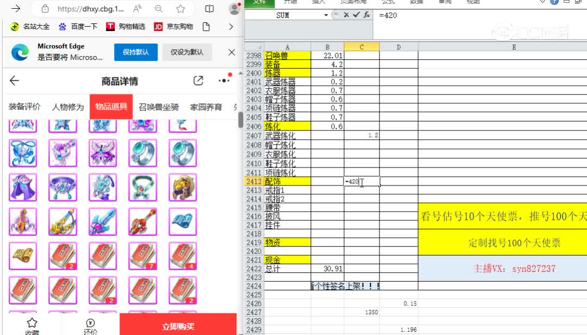Click the browser forward arrow
Screen dimensions: 587x335
point(16,9)
